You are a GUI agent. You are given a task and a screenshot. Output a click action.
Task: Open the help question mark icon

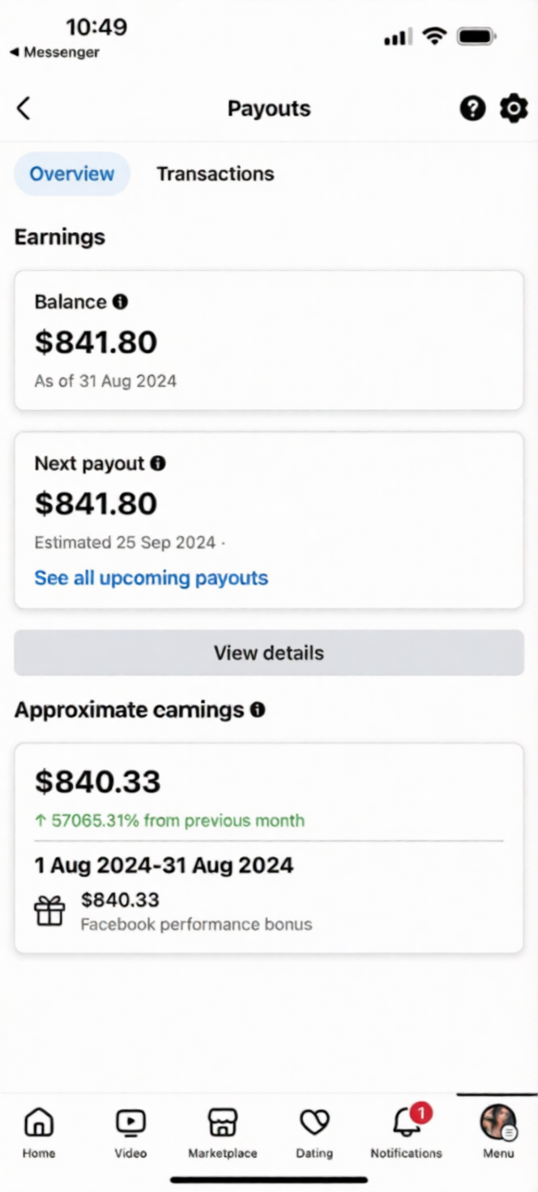(x=472, y=109)
